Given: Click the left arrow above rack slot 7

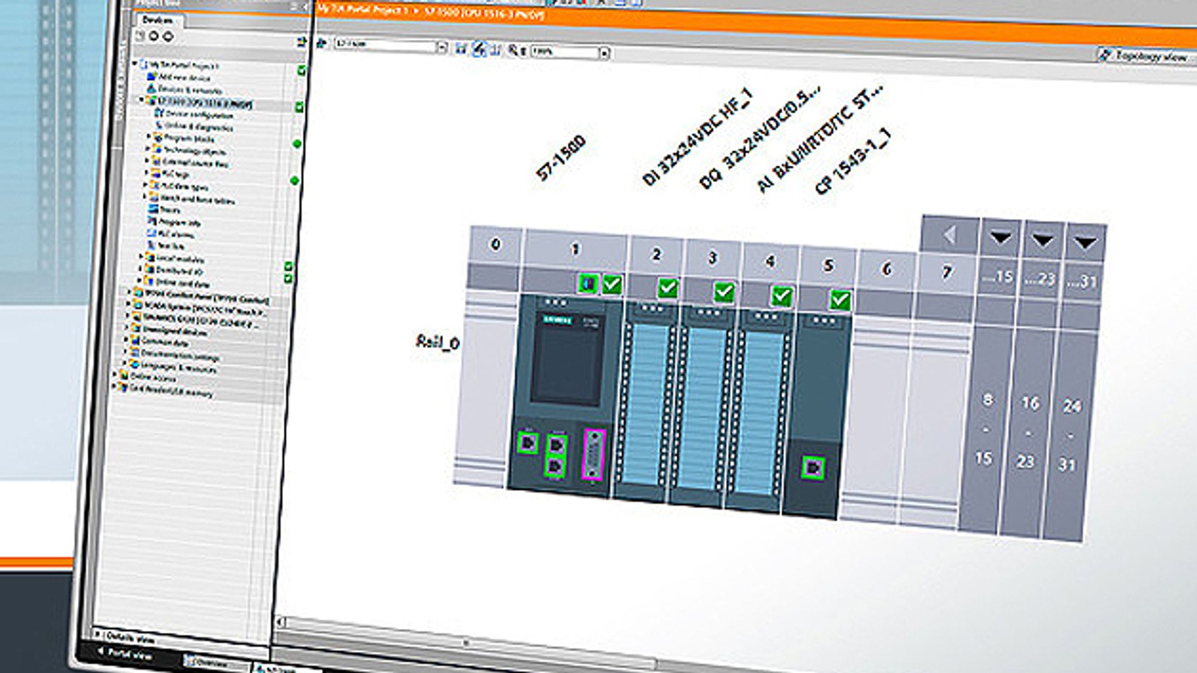Looking at the screenshot, I should 949,234.
